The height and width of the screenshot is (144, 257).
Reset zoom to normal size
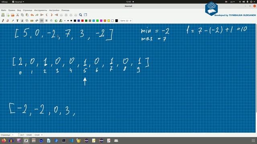[x=75, y=15]
